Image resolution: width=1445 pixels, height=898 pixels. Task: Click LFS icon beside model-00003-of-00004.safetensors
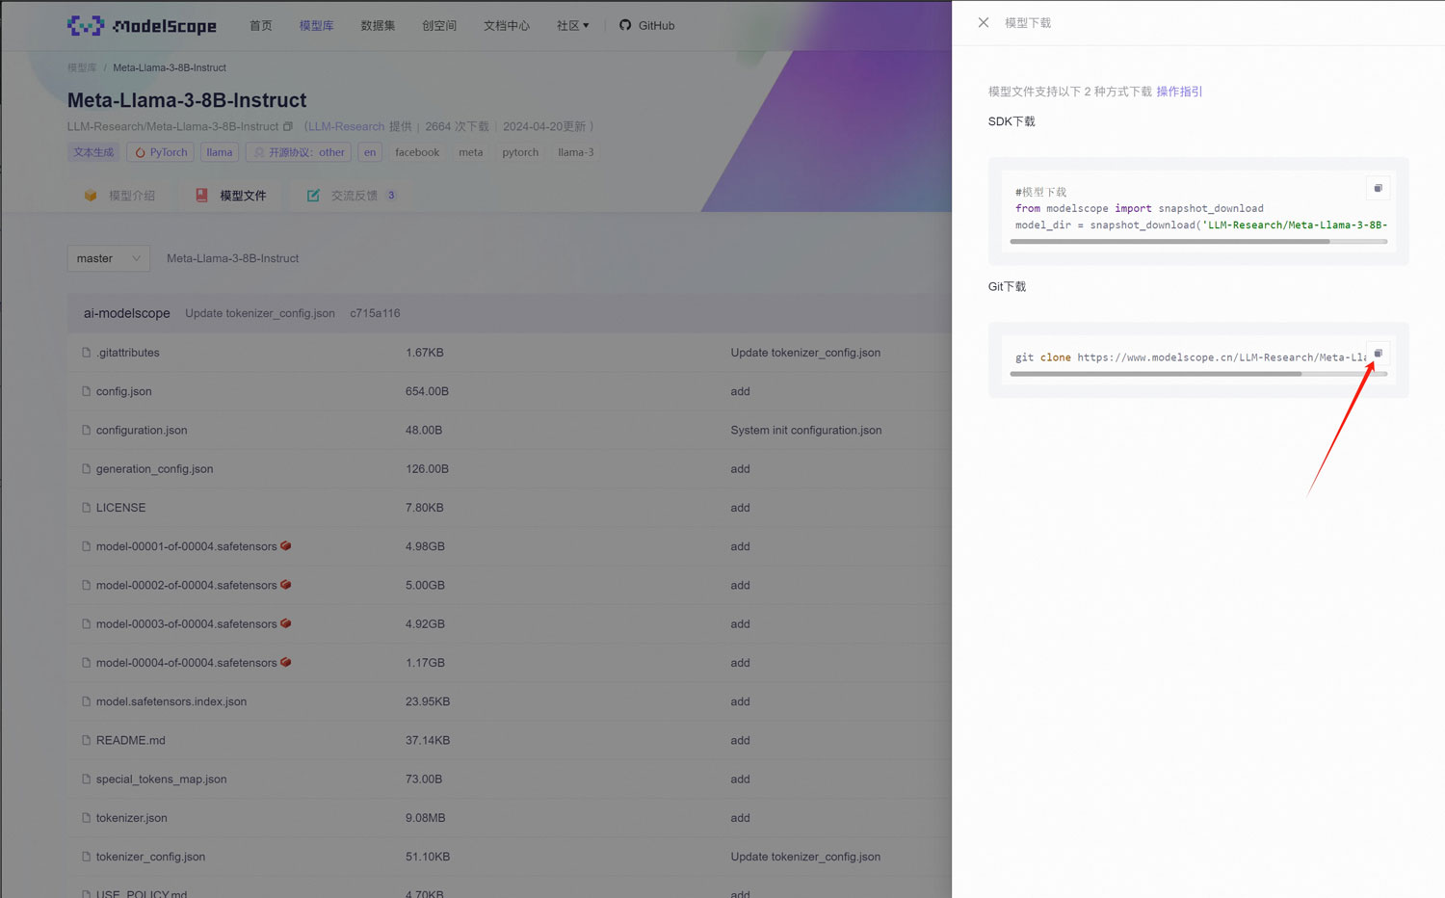[286, 623]
